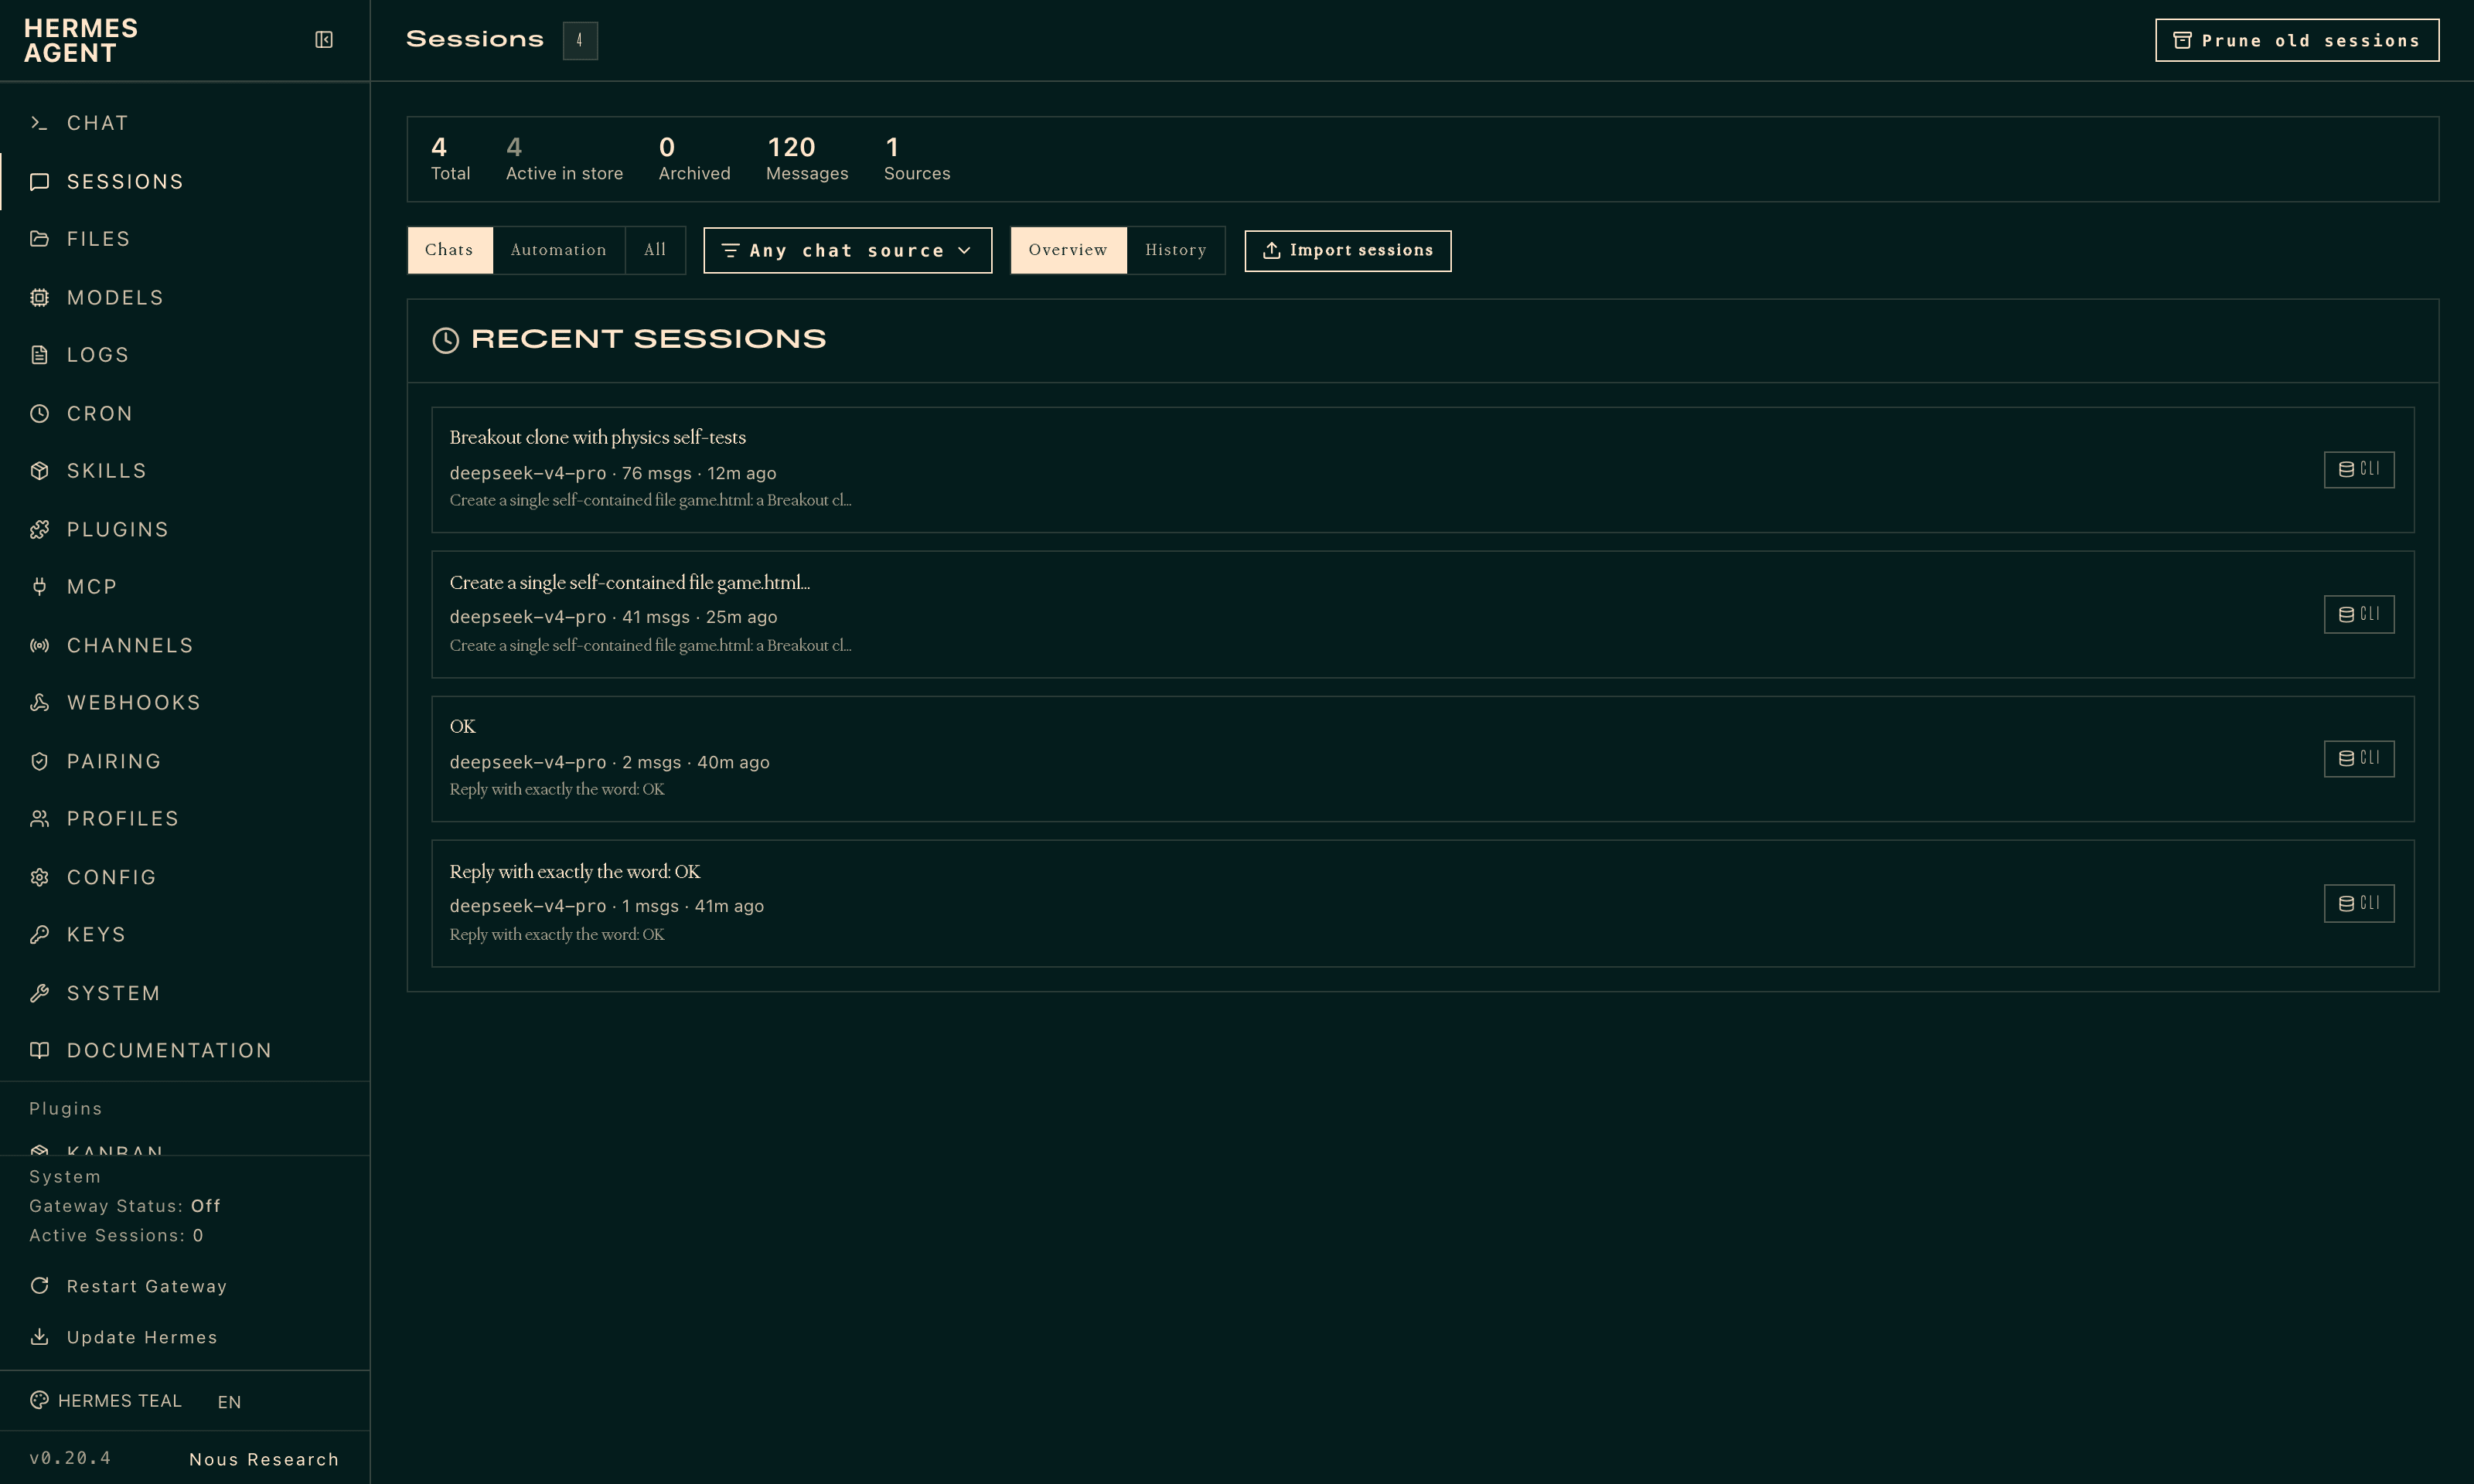Click the Archived count statistic
The height and width of the screenshot is (1484, 2474).
click(x=694, y=159)
